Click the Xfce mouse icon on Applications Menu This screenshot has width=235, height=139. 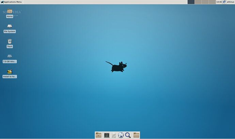coord(2,2)
